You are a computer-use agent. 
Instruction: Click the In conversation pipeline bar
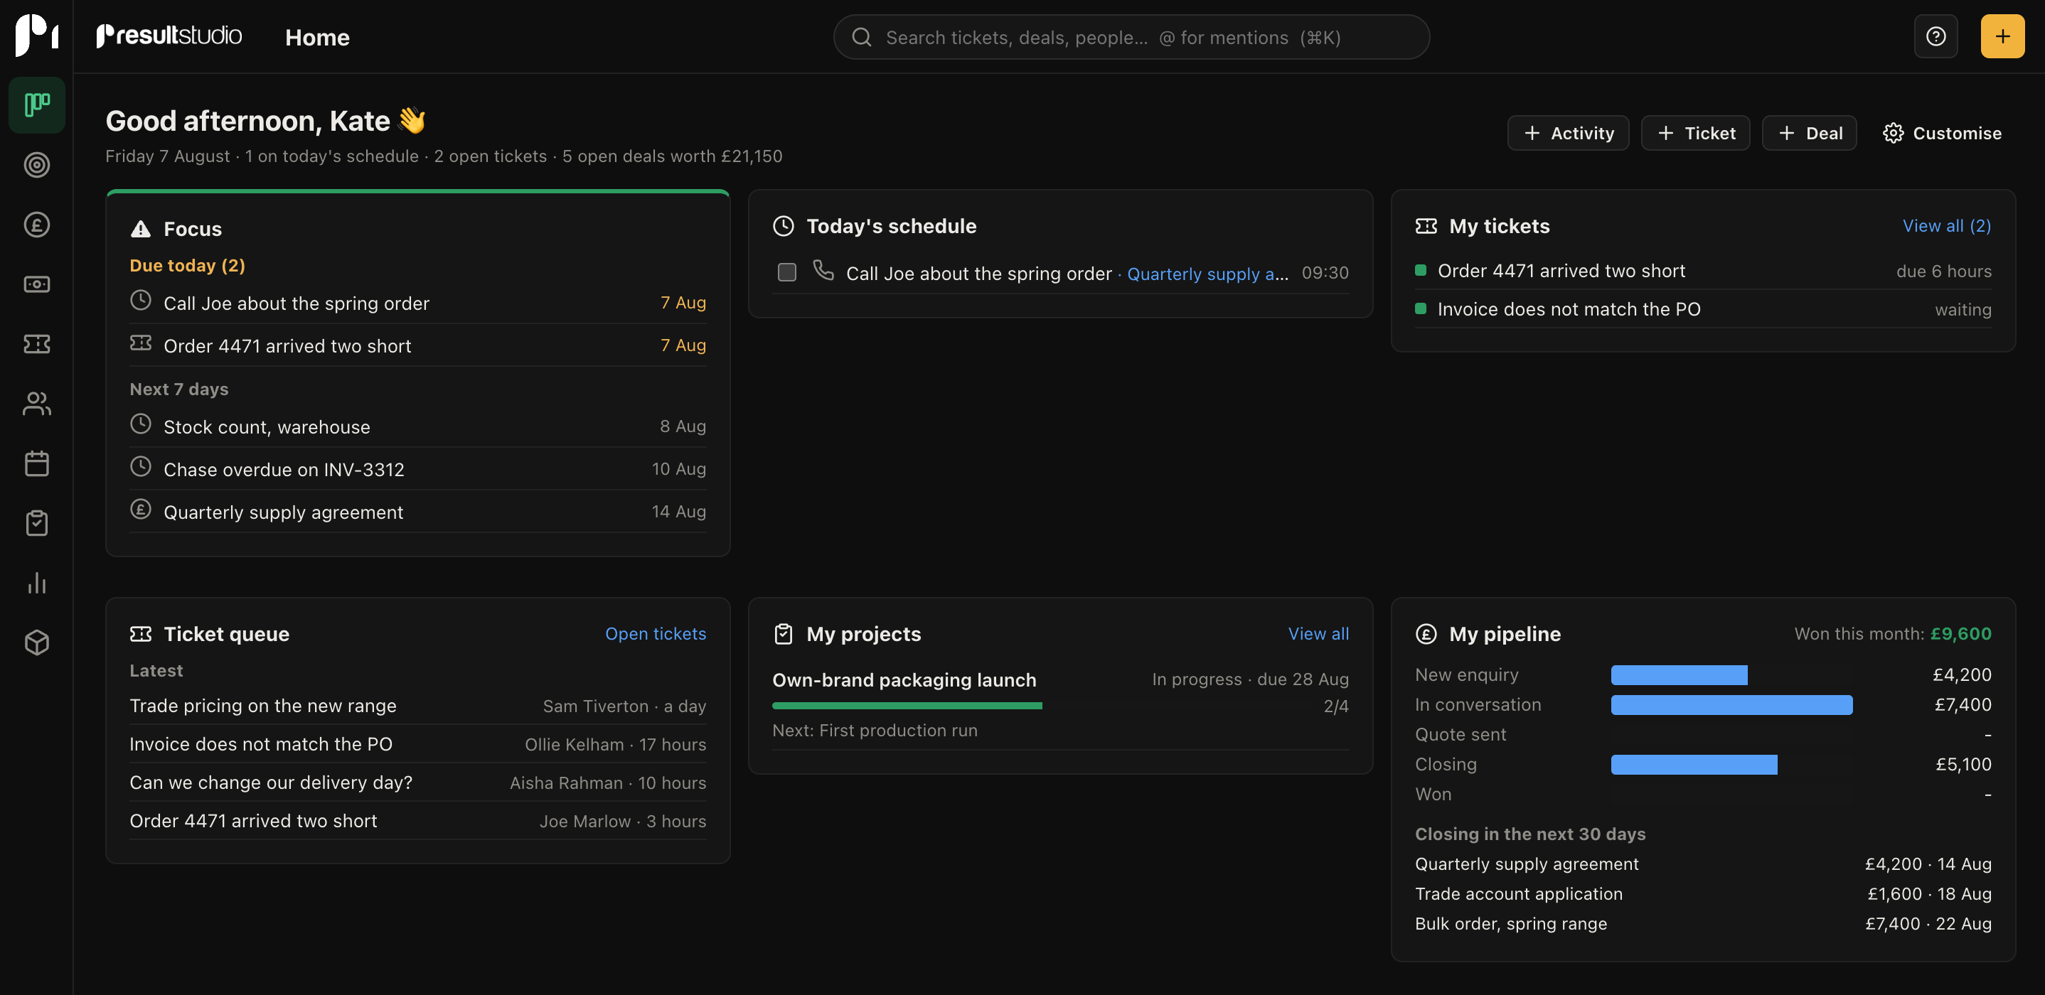tap(1731, 704)
